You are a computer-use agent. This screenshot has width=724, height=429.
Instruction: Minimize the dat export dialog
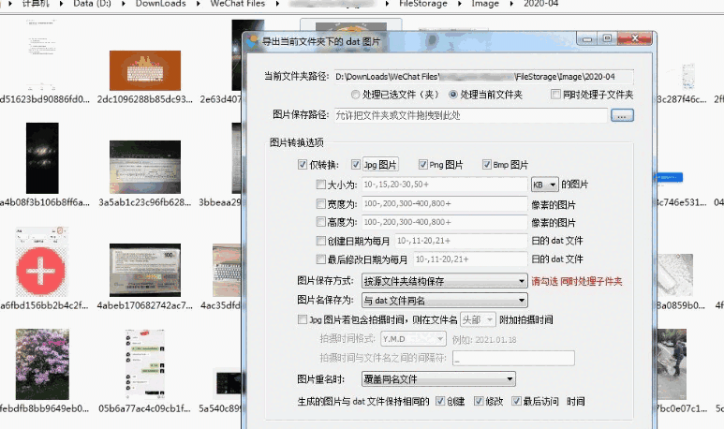[587, 38]
